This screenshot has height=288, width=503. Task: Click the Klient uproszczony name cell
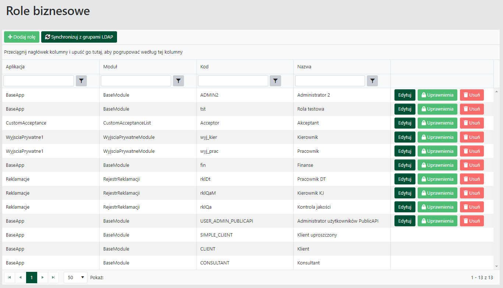click(x=342, y=235)
